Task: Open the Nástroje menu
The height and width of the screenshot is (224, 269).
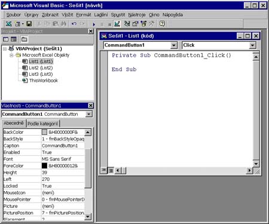Action: click(x=137, y=15)
